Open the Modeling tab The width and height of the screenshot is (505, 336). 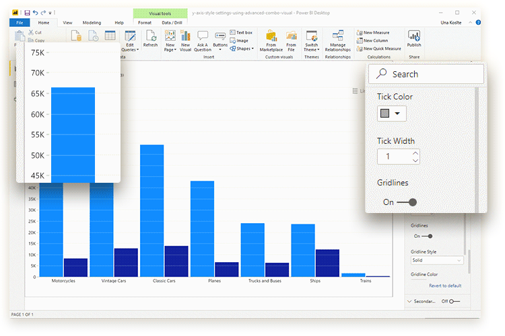[92, 22]
